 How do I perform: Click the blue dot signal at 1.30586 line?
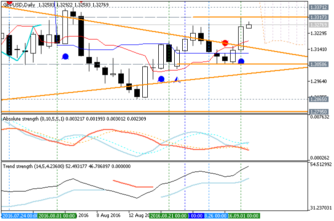pos(241,61)
